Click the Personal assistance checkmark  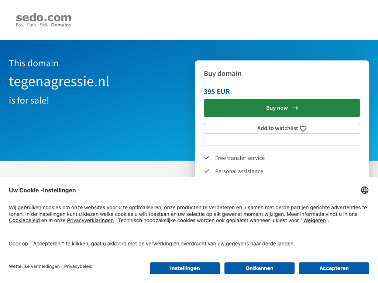point(207,171)
